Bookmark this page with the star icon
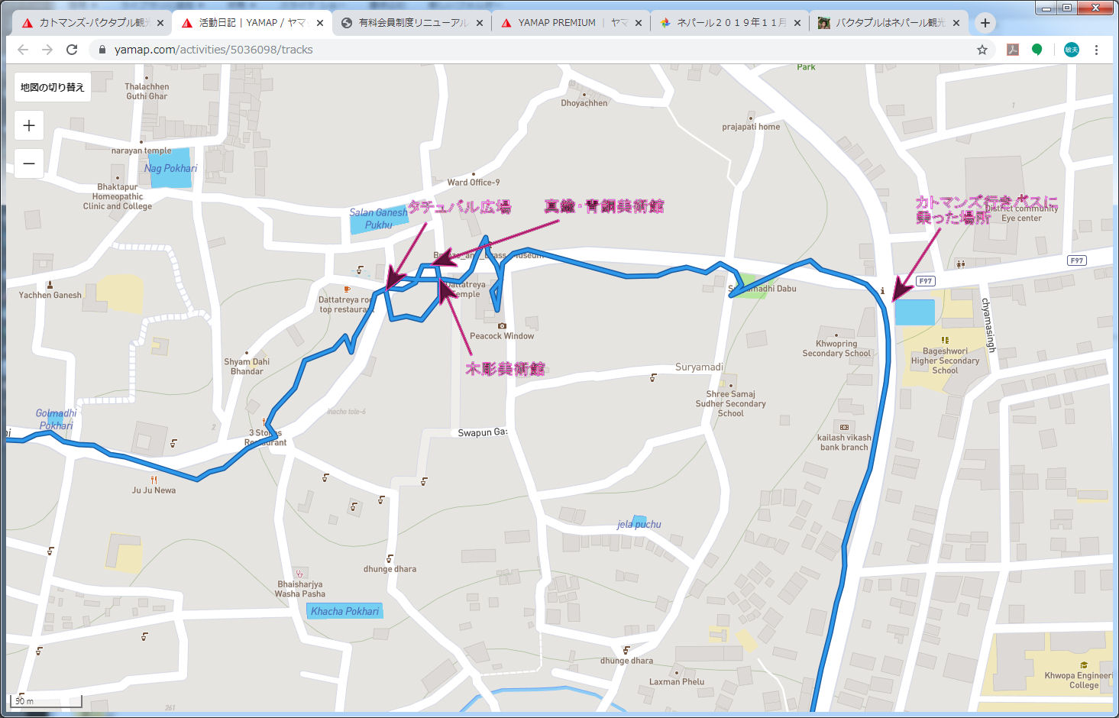 982,50
